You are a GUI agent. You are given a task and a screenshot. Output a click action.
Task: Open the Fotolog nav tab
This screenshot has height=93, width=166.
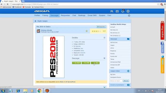click(45, 16)
